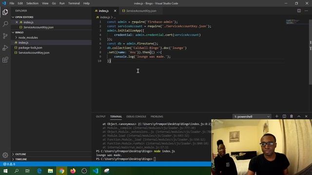Switch to the Problems panel tab
312x175 pixels.
coord(157,117)
